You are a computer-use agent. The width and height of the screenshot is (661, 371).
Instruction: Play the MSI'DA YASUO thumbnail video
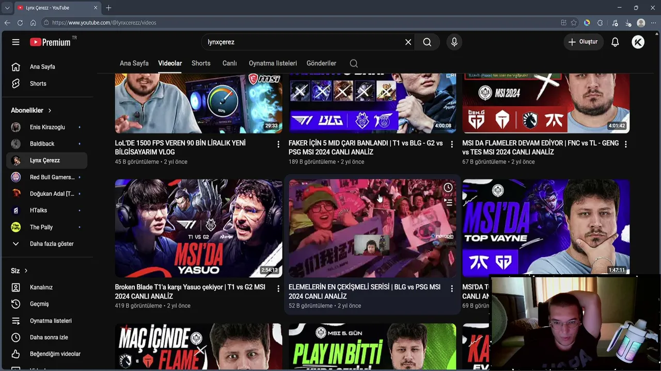tap(199, 228)
